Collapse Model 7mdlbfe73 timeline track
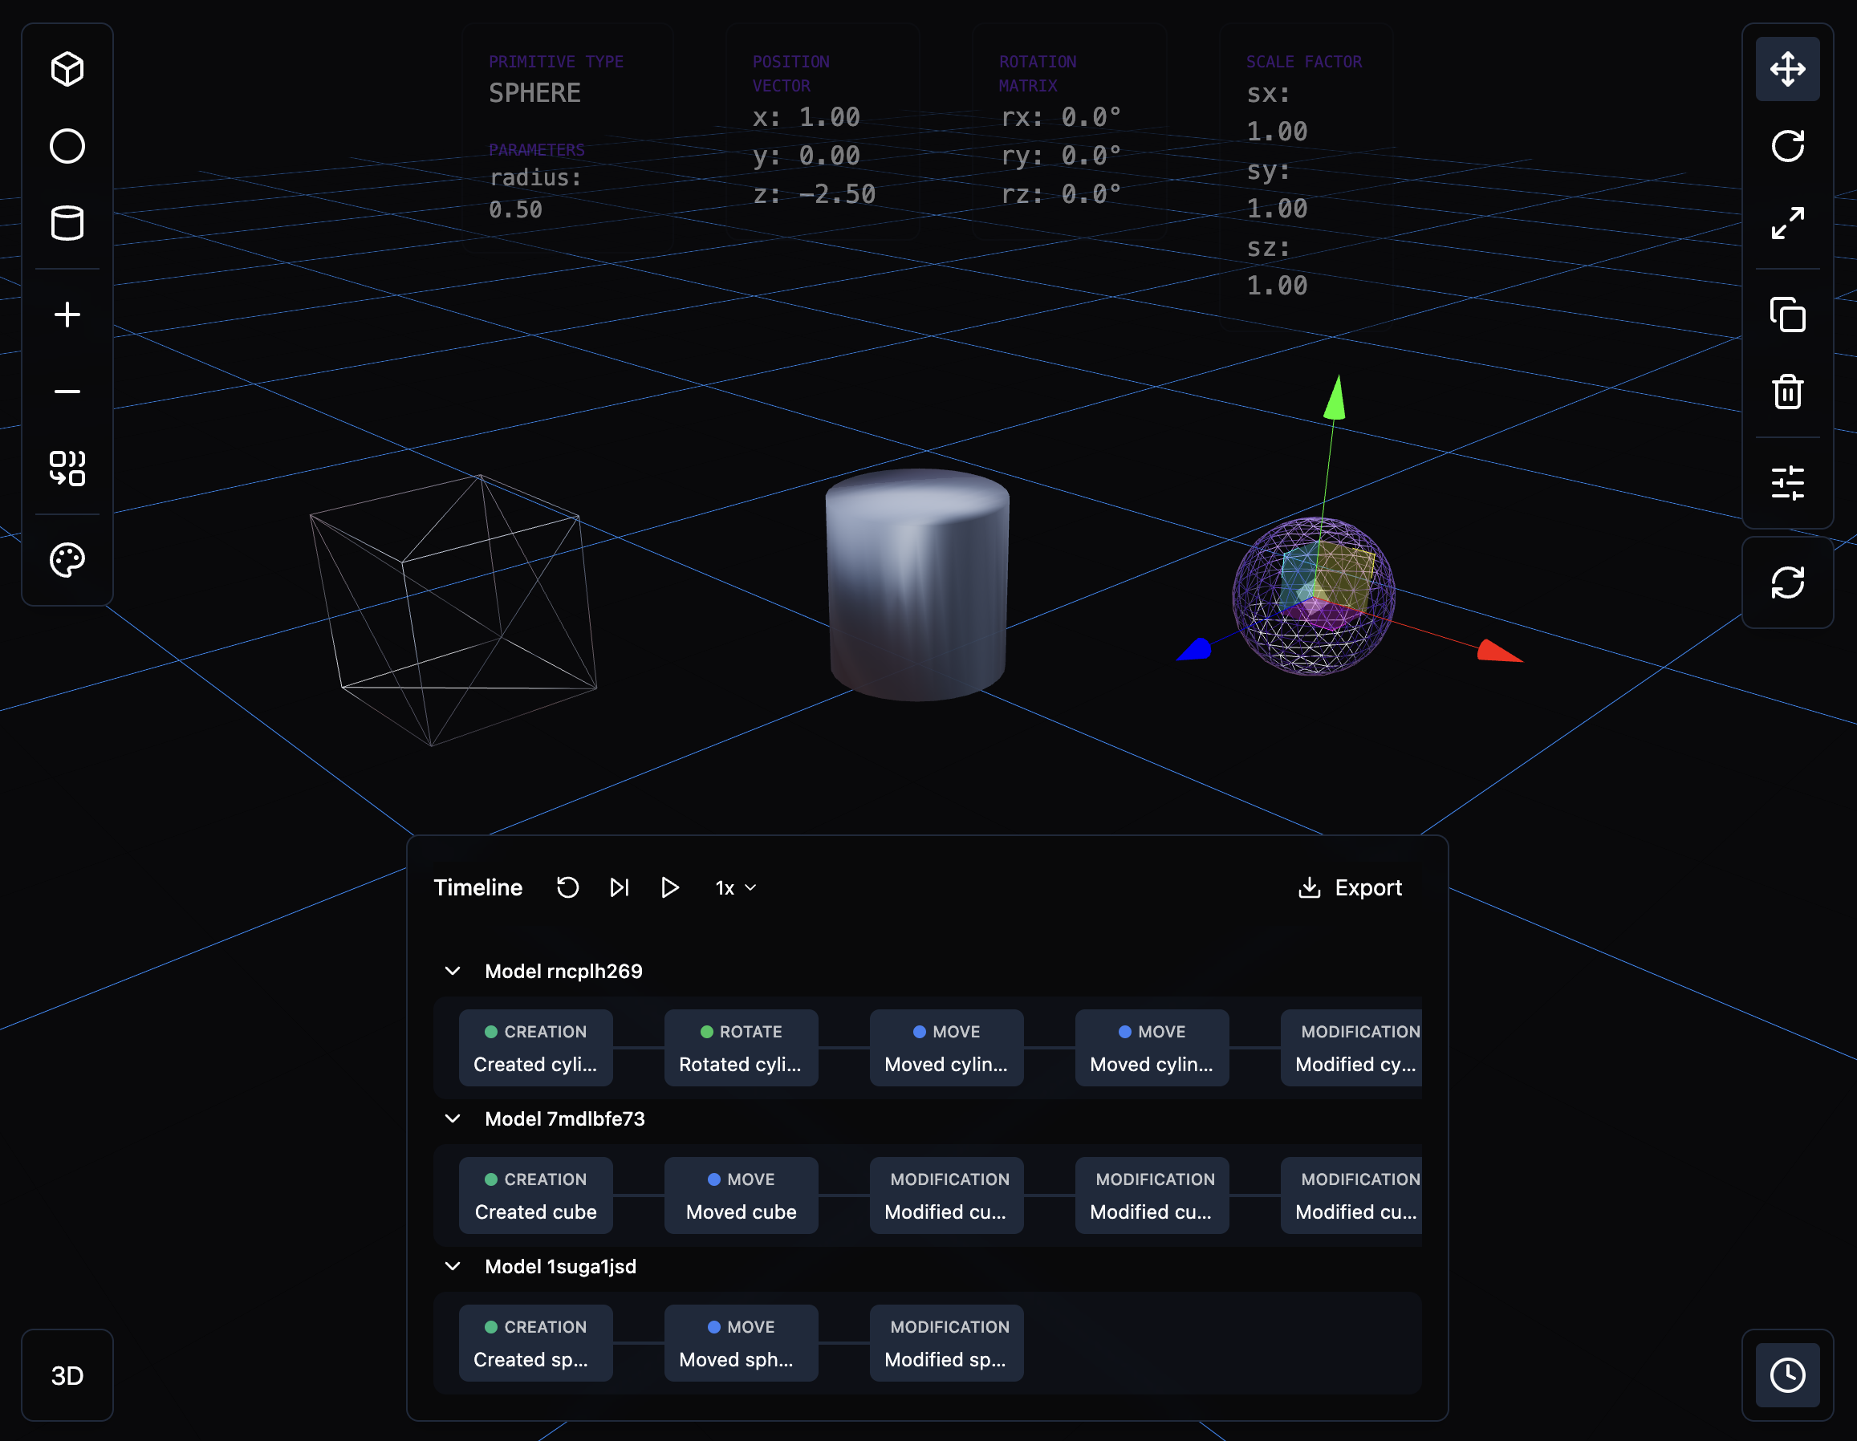 [x=452, y=1118]
